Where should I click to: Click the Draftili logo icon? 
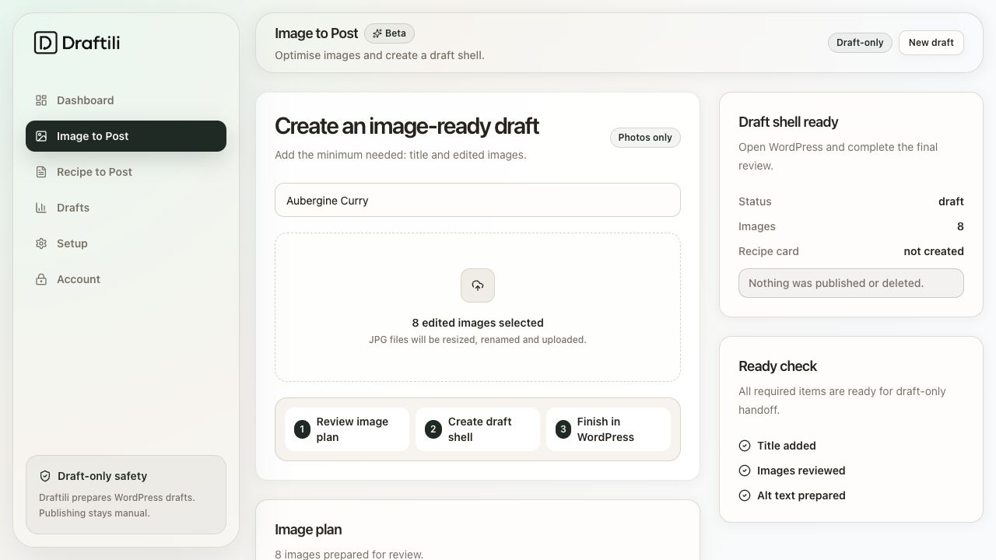click(x=46, y=43)
